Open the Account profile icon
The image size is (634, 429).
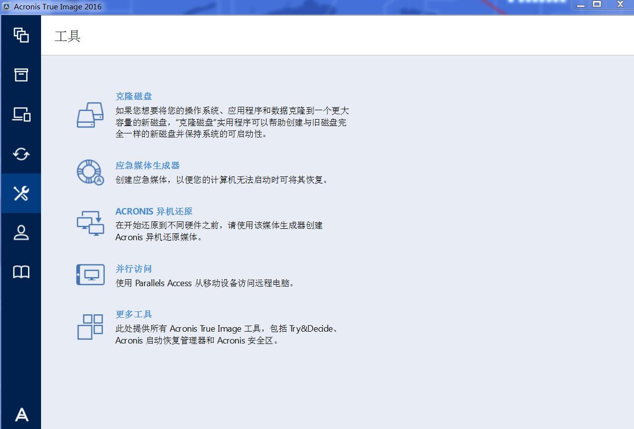point(21,232)
